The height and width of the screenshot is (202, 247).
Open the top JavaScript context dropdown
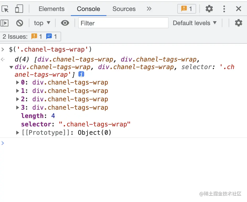(42, 23)
